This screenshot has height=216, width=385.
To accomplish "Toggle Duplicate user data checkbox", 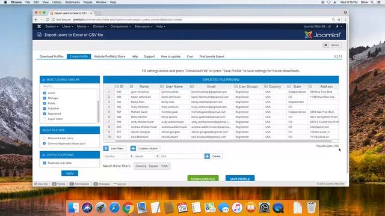I will [x=45, y=163].
